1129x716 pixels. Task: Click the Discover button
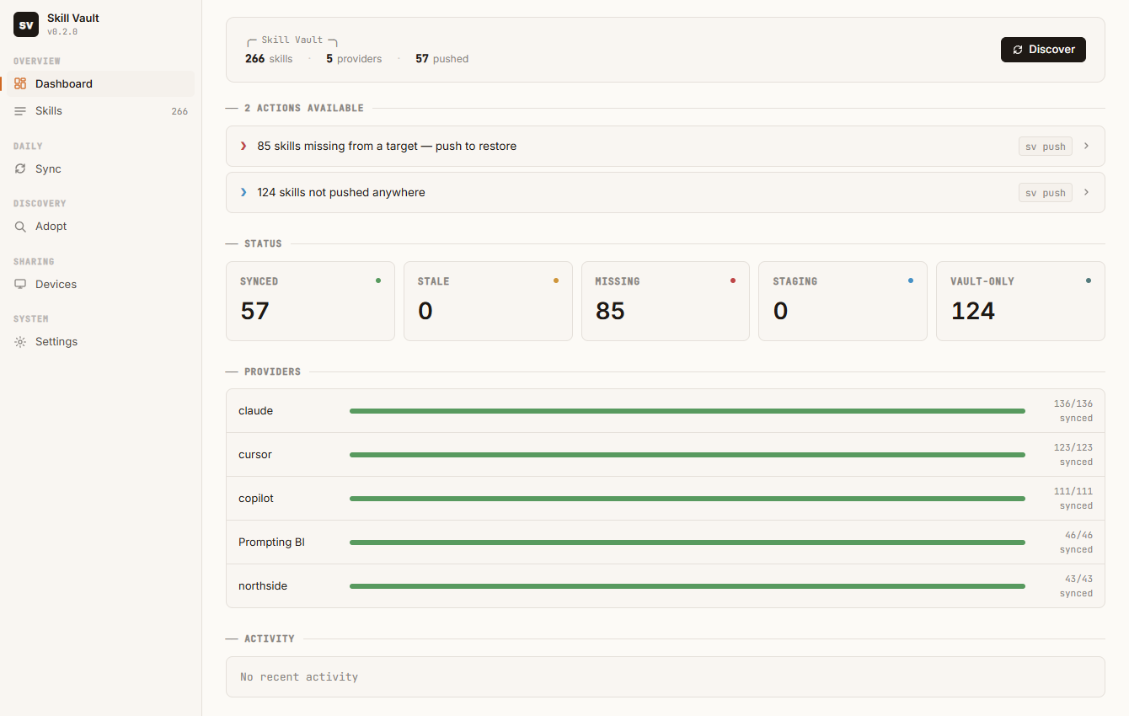tap(1043, 50)
